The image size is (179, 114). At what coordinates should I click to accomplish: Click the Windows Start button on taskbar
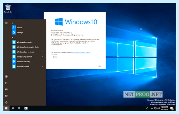[6, 108]
